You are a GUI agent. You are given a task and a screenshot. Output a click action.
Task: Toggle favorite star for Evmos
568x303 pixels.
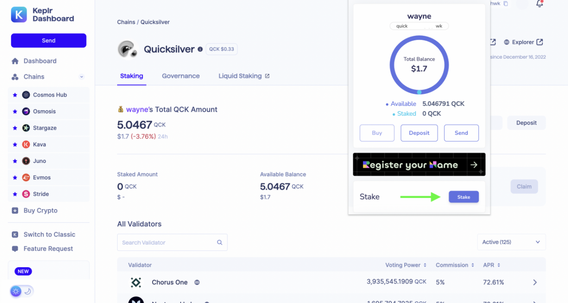coord(15,178)
